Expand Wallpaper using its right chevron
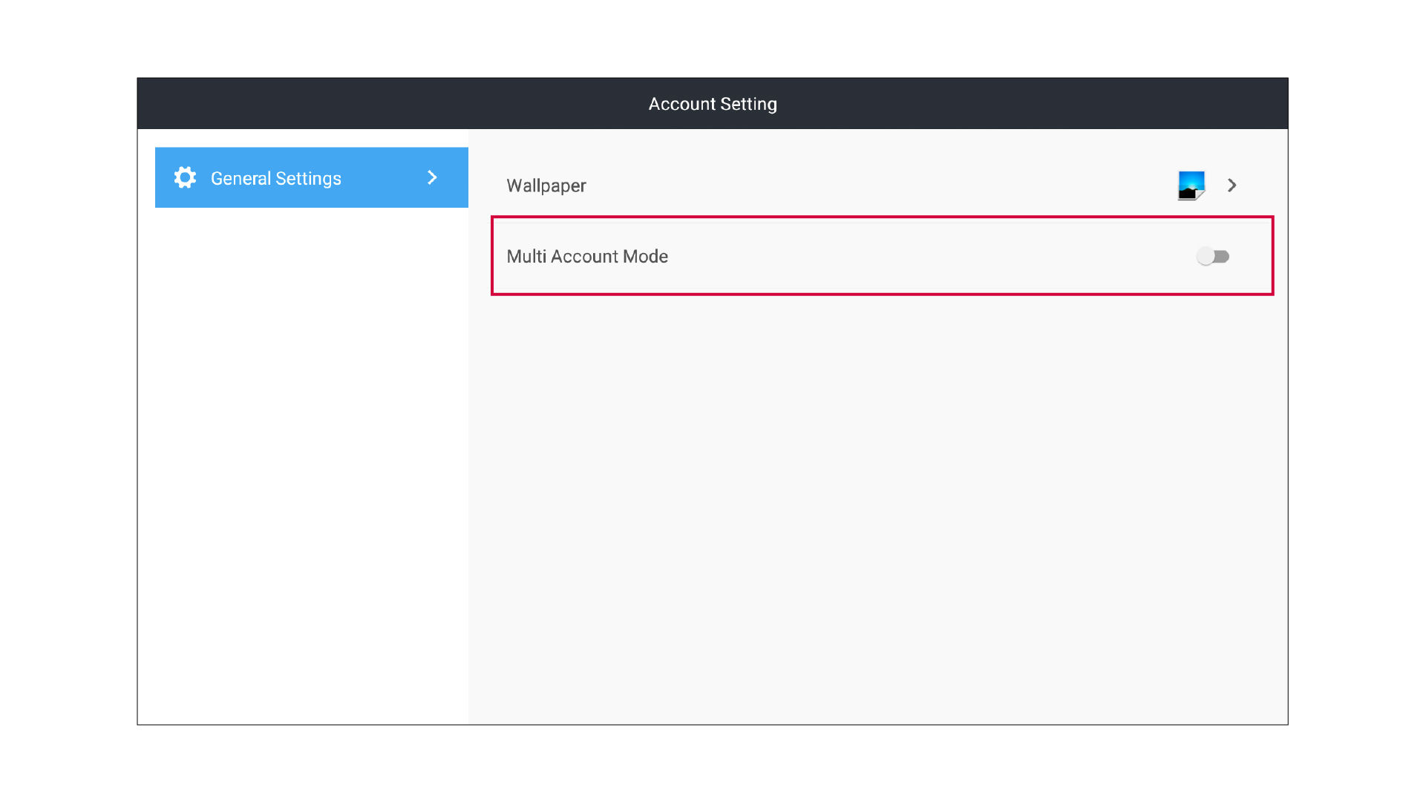The image size is (1426, 802). [1232, 185]
